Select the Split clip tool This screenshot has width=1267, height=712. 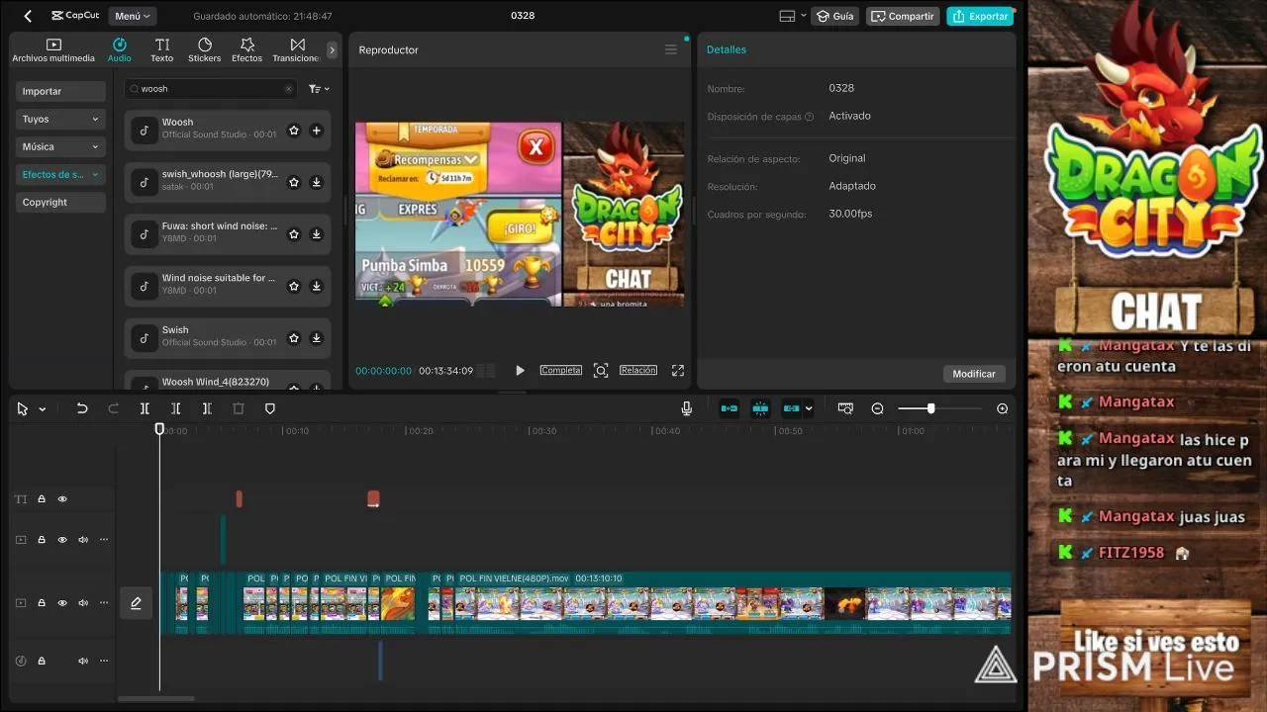click(x=145, y=408)
